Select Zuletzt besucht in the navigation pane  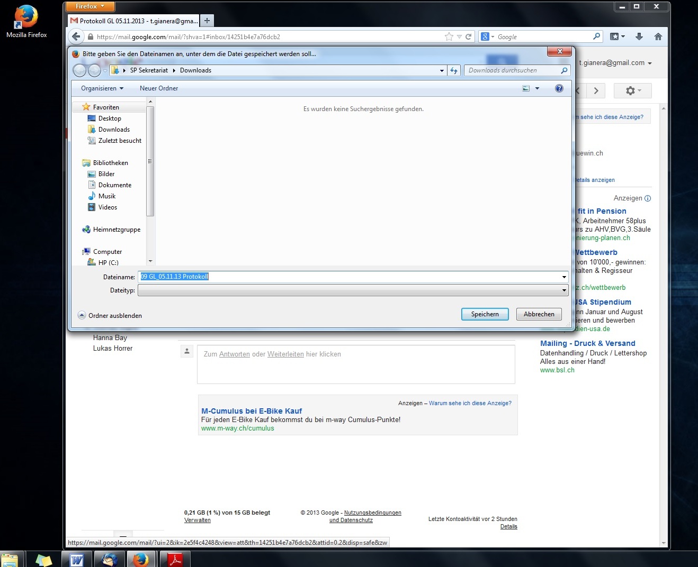click(x=120, y=141)
